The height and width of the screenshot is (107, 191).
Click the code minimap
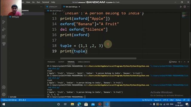[185, 15]
